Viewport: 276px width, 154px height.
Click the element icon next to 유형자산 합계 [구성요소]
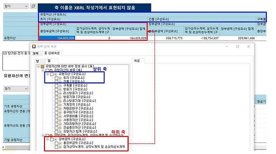[x=60, y=131]
